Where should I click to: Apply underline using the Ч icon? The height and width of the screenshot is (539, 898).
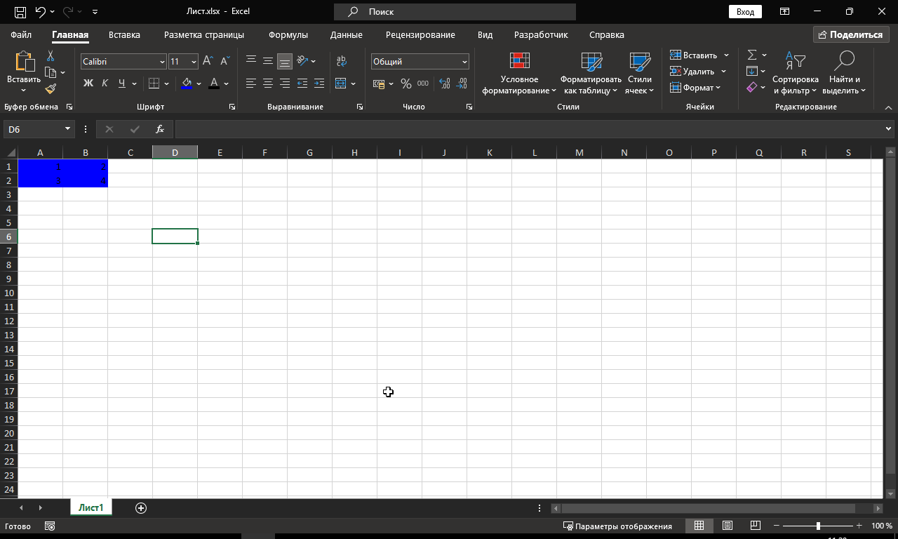click(x=120, y=83)
